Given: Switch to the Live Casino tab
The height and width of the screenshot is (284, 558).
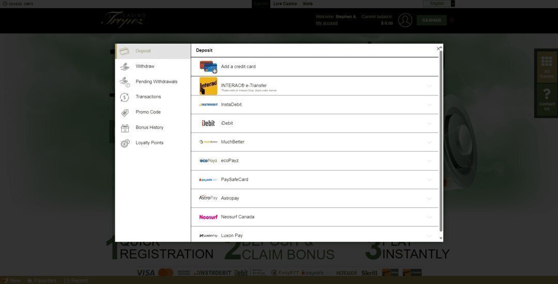Looking at the screenshot, I should point(285,4).
